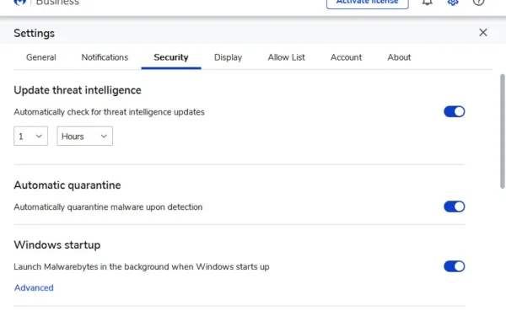Open the Allow List tab

click(286, 57)
